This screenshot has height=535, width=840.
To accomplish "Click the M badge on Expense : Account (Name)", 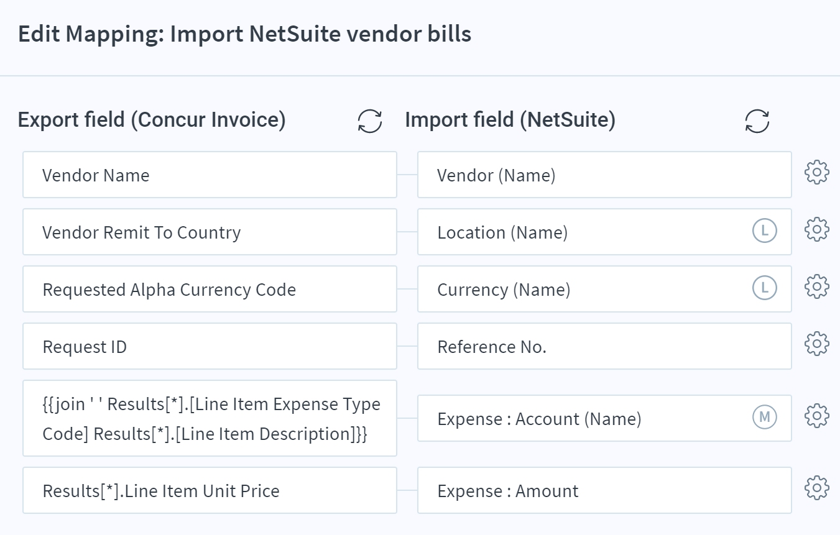I will [x=764, y=418].
